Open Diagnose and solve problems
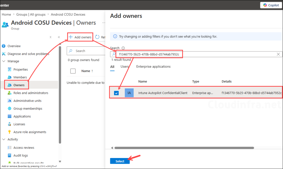283x169 pixels. click(28, 54)
